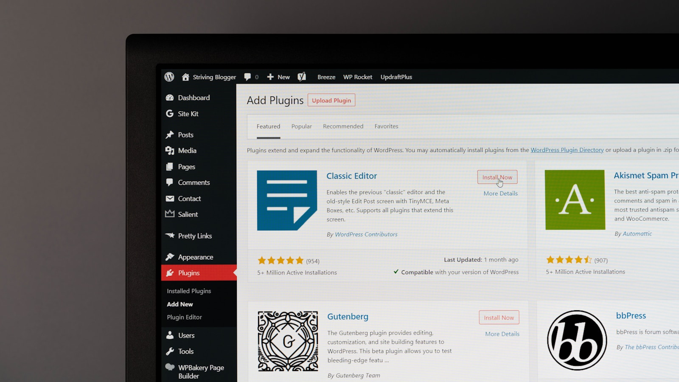This screenshot has width=679, height=382.
Task: Click 'By Gutenberg Team' text
Action: point(354,376)
